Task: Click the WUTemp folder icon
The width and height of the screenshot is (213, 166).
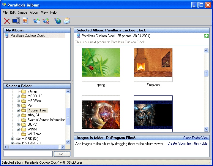Action: (x=24, y=134)
